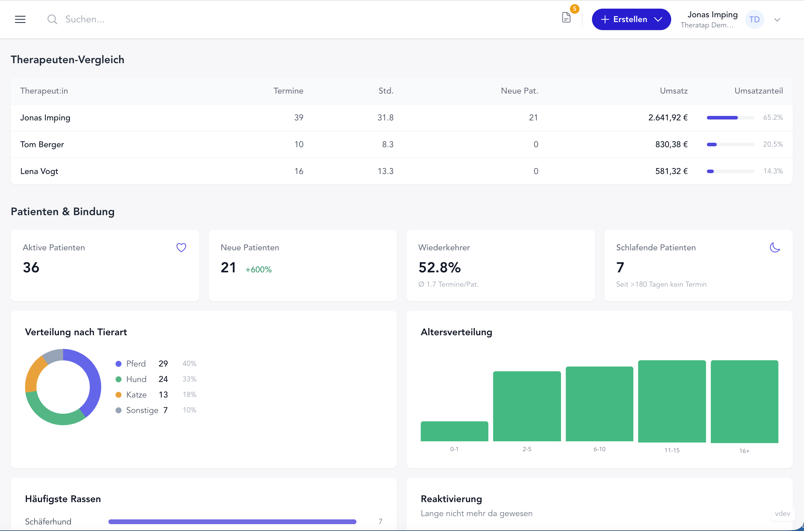Screen dimensions: 804x531
Task: Click the search magnifier icon
Action: [x=52, y=19]
